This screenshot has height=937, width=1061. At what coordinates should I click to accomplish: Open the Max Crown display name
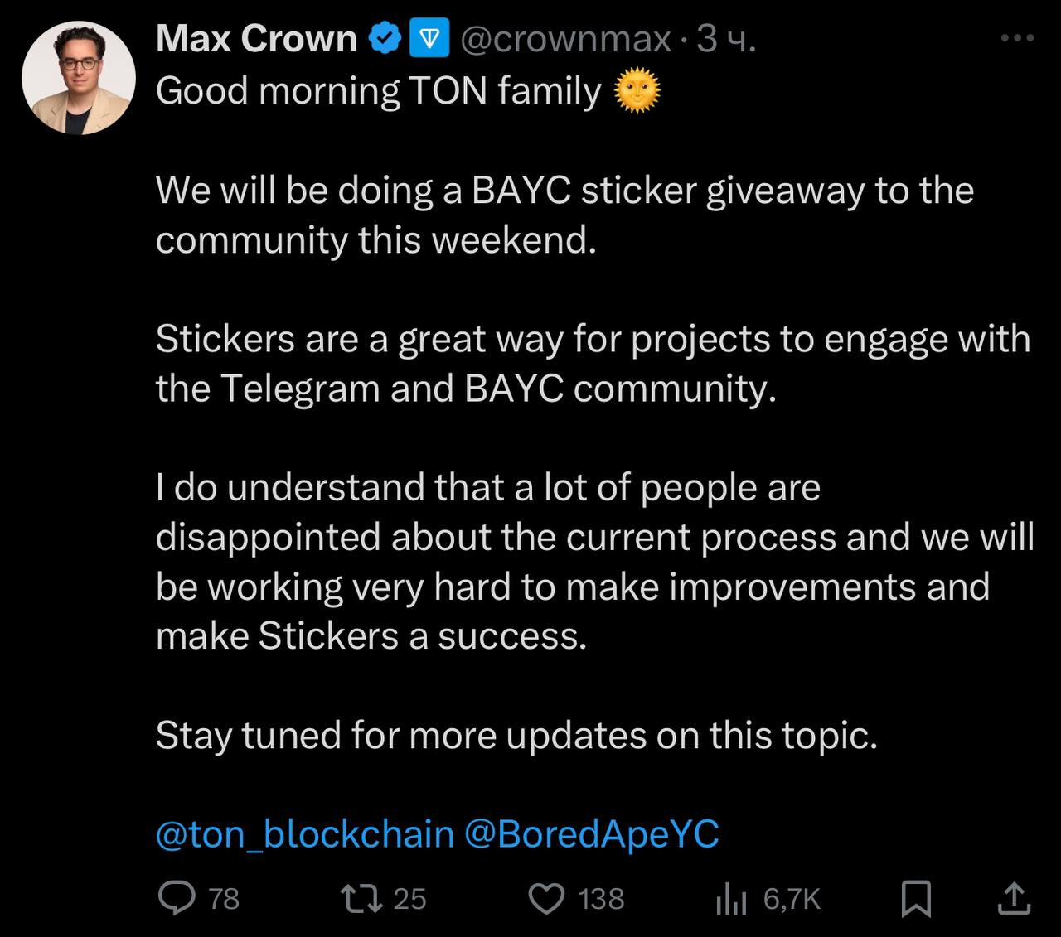click(256, 39)
